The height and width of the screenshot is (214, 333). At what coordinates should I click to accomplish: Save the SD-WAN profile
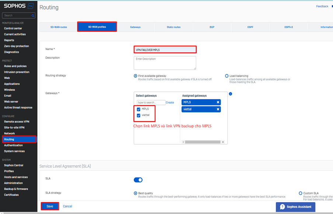click(50, 206)
